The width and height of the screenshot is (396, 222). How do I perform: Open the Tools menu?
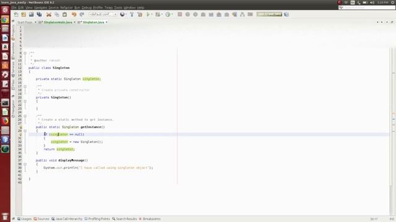(118, 7)
